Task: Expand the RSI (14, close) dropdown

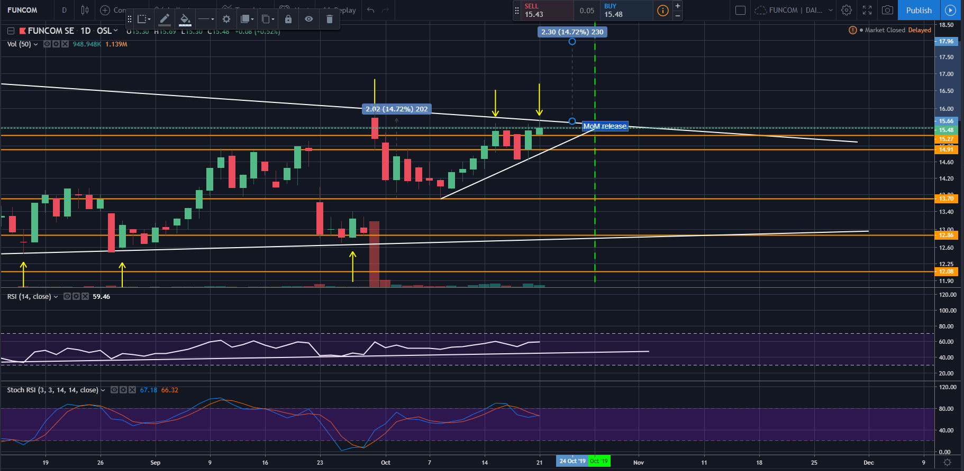Action: [56, 297]
